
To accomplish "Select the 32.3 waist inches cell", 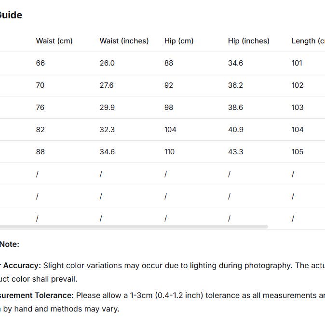I will pyautogui.click(x=107, y=130).
